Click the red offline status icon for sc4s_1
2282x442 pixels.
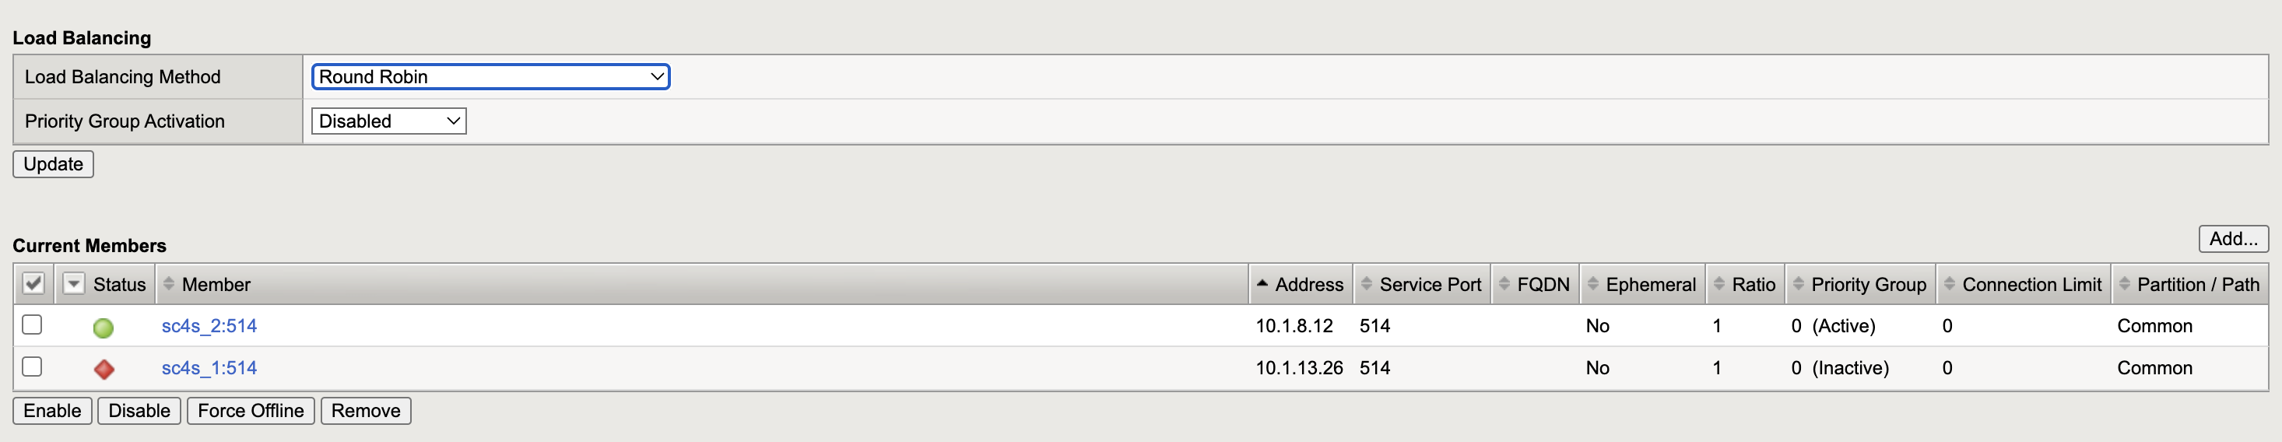point(104,369)
